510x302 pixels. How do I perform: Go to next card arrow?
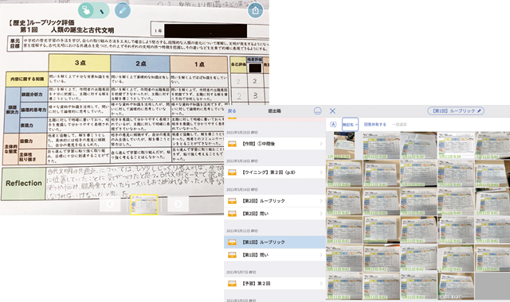pyautogui.click(x=178, y=203)
